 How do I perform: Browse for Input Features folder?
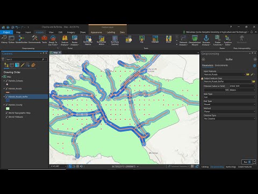coord(248,74)
